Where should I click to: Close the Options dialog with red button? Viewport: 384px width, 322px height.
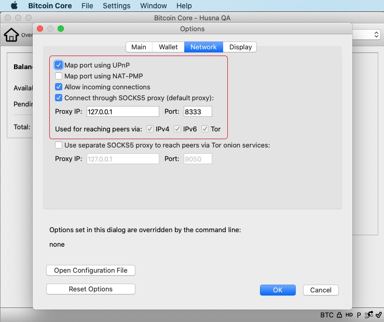[x=40, y=29]
